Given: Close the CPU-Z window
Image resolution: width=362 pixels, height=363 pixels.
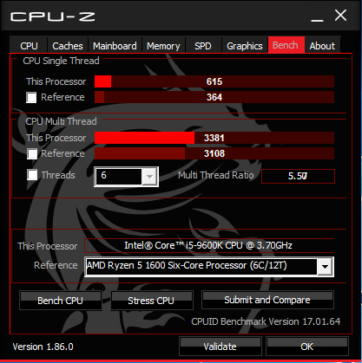Looking at the screenshot, I should pyautogui.click(x=340, y=16).
